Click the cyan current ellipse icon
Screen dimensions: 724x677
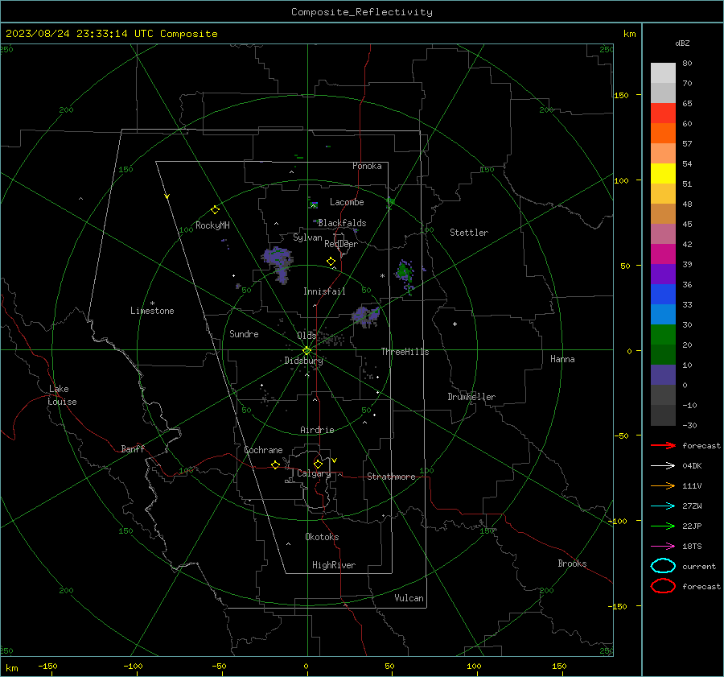(663, 566)
